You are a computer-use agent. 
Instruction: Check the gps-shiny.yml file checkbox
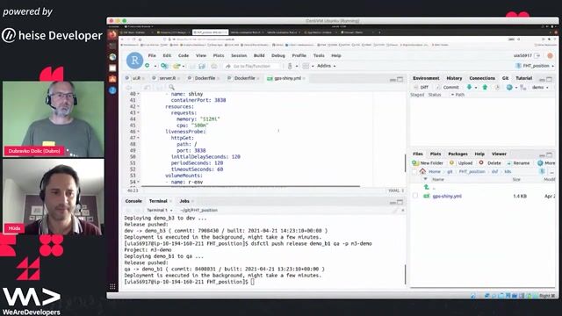(x=415, y=196)
